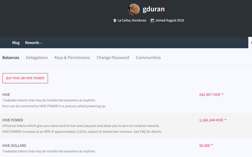Go to the Blog tab
The width and height of the screenshot is (252, 157).
pyautogui.click(x=16, y=43)
